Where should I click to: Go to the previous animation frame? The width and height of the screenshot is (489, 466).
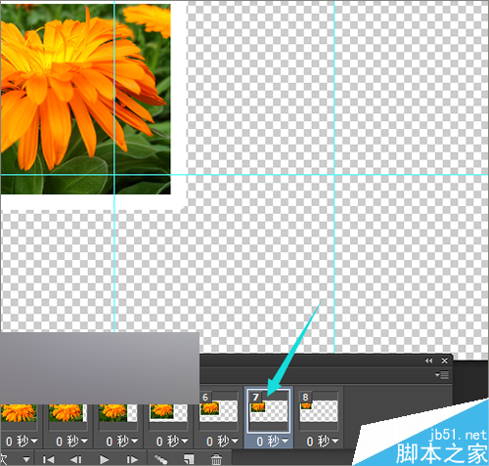coord(76,459)
